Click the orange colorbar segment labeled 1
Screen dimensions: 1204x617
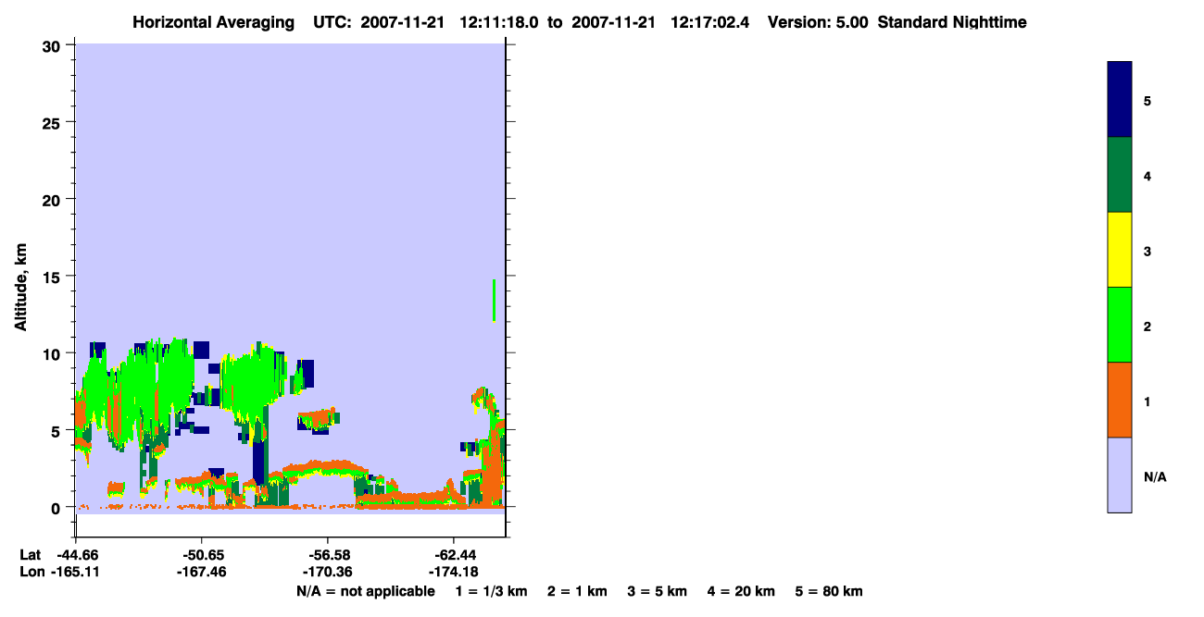pyautogui.click(x=1120, y=400)
